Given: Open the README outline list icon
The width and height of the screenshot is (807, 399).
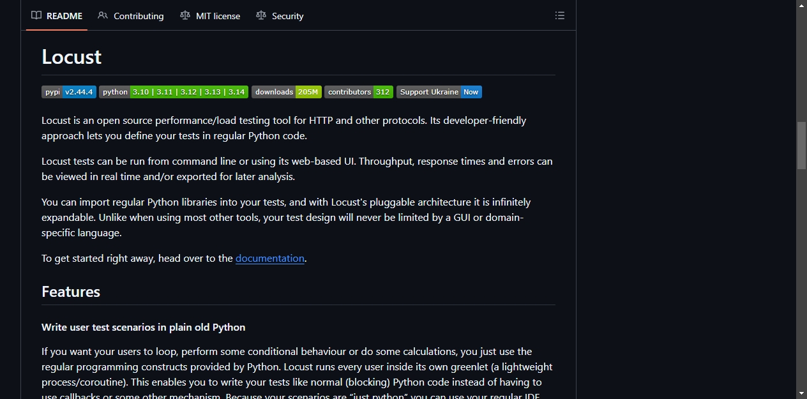Looking at the screenshot, I should click(560, 15).
